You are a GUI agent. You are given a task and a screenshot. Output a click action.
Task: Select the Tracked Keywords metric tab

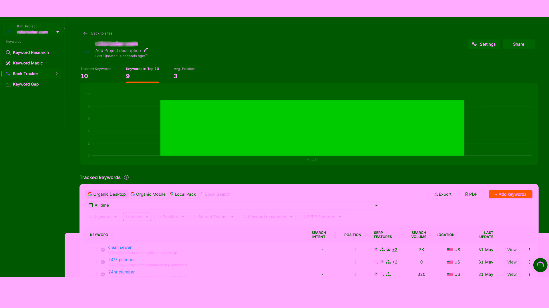(x=96, y=73)
